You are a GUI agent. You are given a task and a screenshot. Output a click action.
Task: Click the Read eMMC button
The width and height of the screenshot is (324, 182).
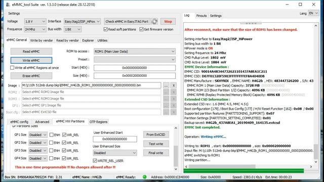(x=31, y=52)
